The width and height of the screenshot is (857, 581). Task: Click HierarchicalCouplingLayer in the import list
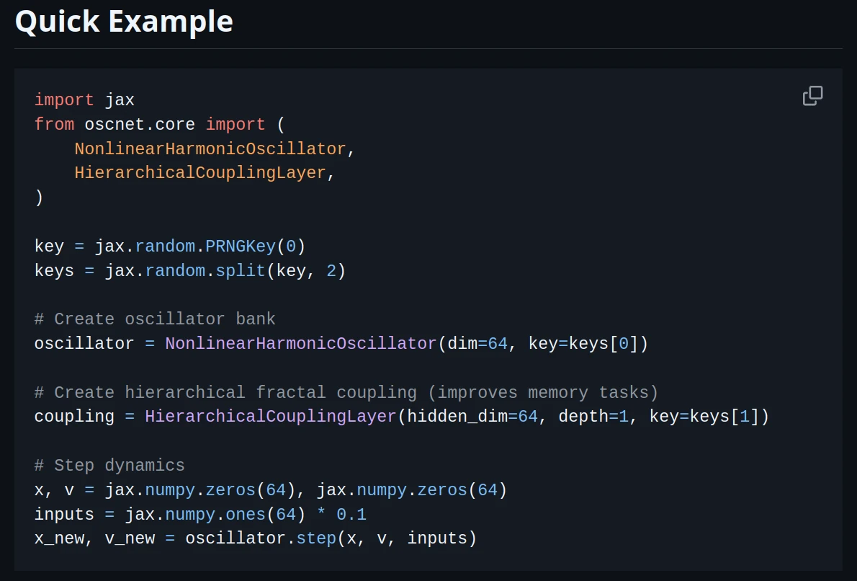[200, 174]
